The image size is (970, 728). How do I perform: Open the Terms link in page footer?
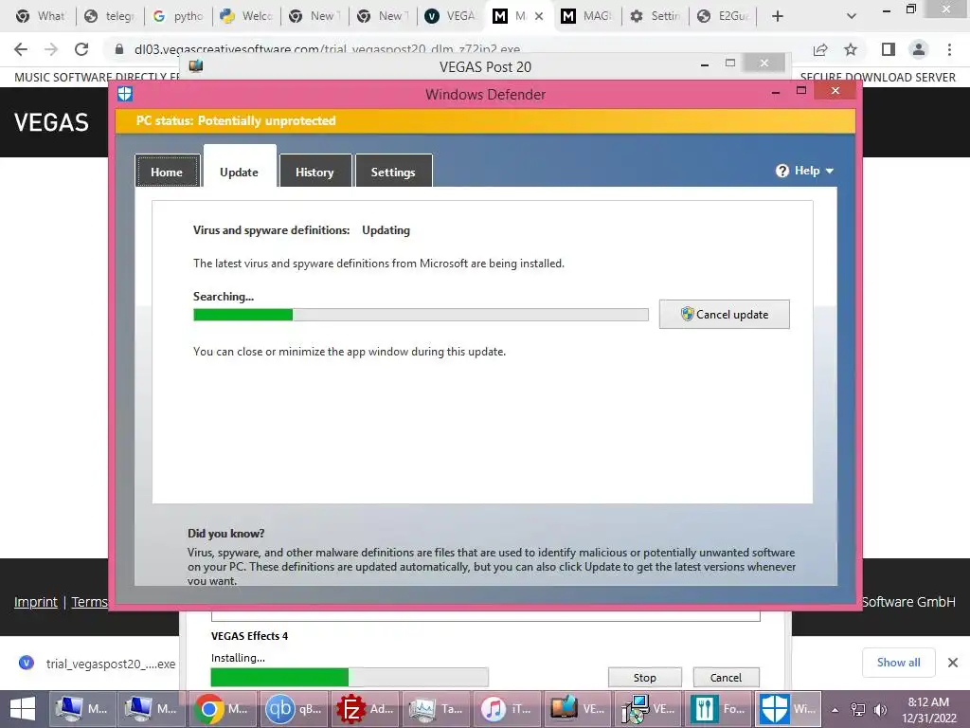point(90,602)
